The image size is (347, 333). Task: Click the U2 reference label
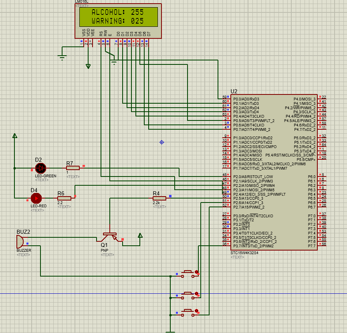click(x=234, y=92)
